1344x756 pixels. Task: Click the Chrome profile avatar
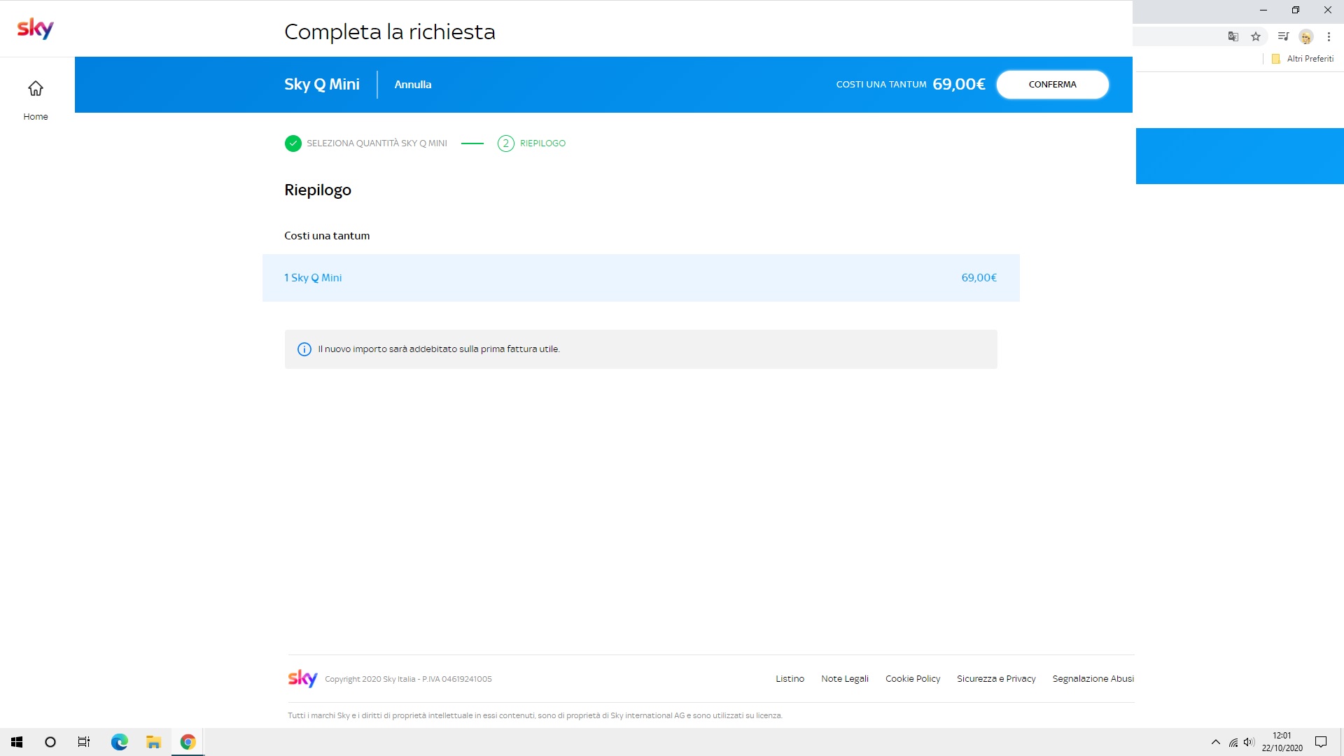tap(1306, 36)
